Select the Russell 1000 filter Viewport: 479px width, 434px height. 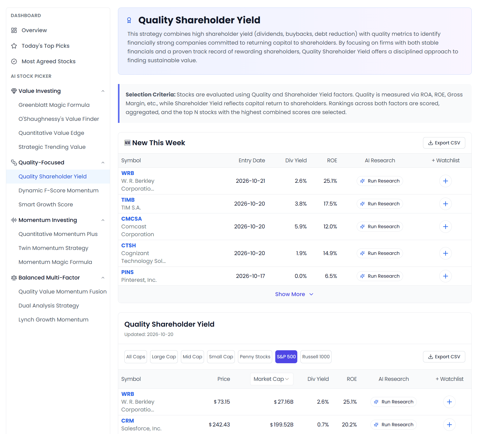click(316, 357)
